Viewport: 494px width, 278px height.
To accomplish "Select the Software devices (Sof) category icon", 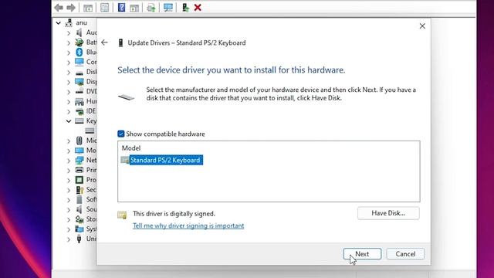I will pos(80,199).
